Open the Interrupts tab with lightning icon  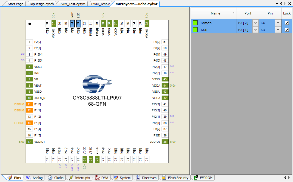79,178
